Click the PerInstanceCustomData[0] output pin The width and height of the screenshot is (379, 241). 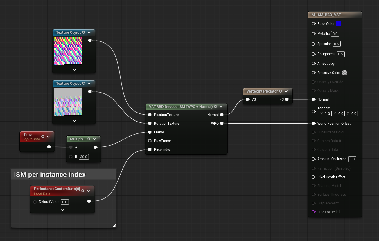coord(89,201)
